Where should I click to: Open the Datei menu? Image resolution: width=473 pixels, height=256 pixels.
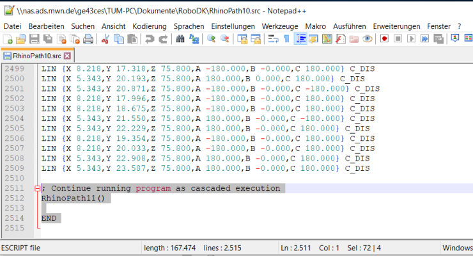pos(12,26)
